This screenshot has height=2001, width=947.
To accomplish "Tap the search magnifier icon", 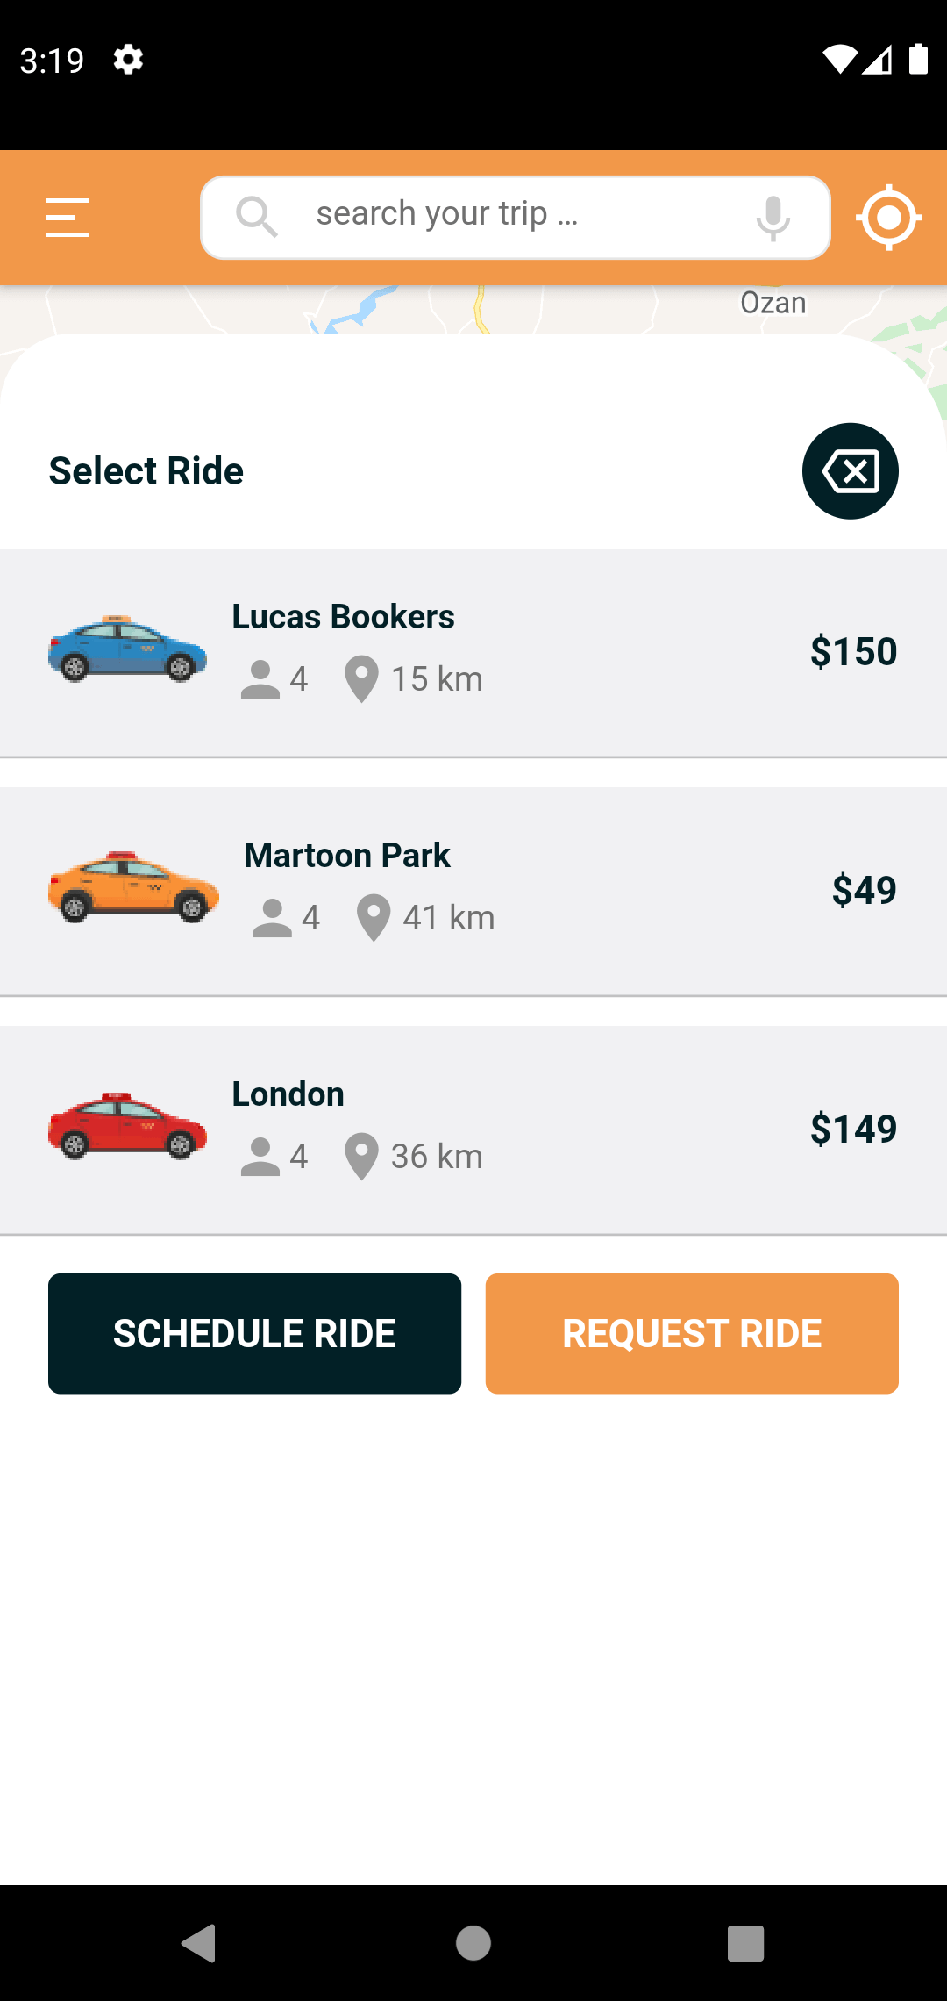I will pyautogui.click(x=256, y=216).
